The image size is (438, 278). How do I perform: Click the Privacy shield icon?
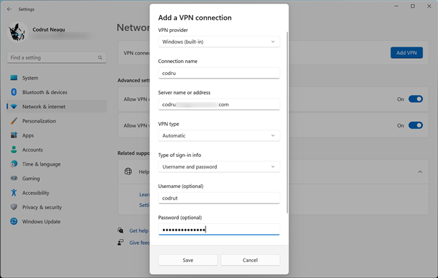click(14, 207)
